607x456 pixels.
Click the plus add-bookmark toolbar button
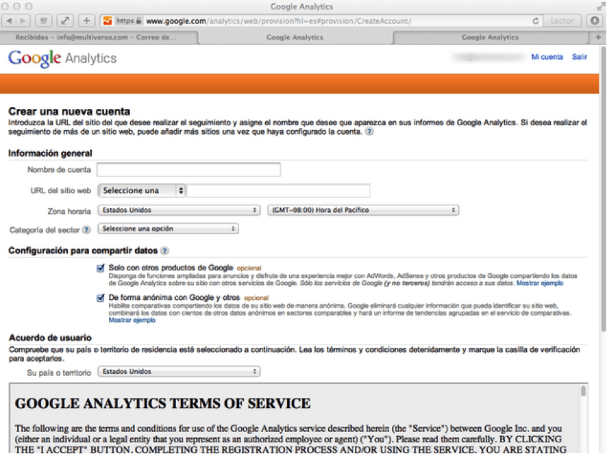87,21
